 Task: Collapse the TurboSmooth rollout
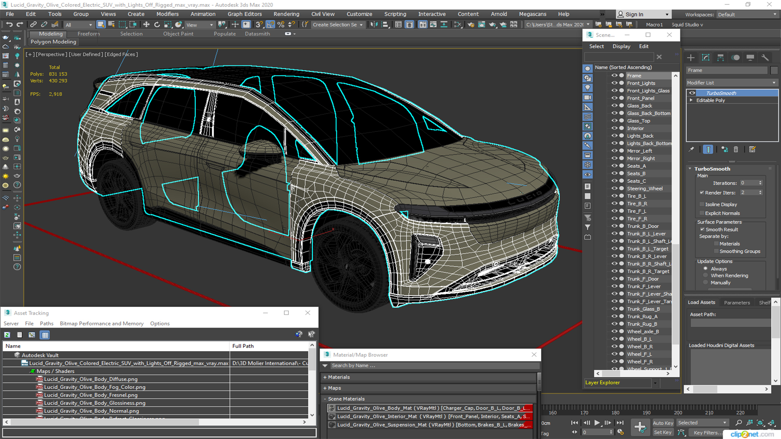[x=690, y=169]
